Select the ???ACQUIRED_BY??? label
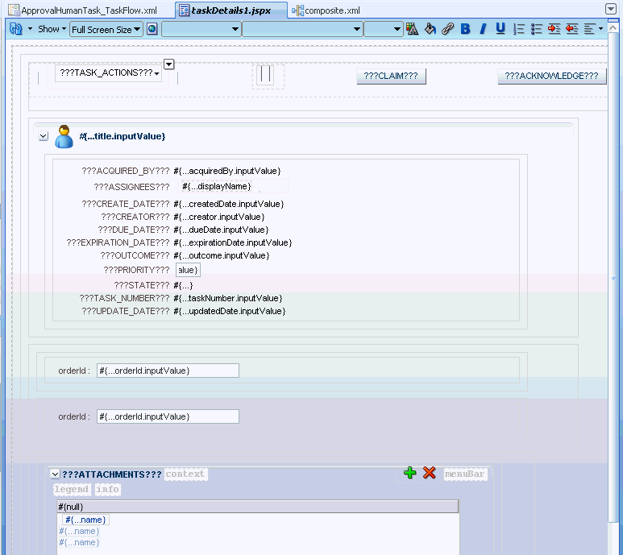623x555 pixels. (126, 171)
